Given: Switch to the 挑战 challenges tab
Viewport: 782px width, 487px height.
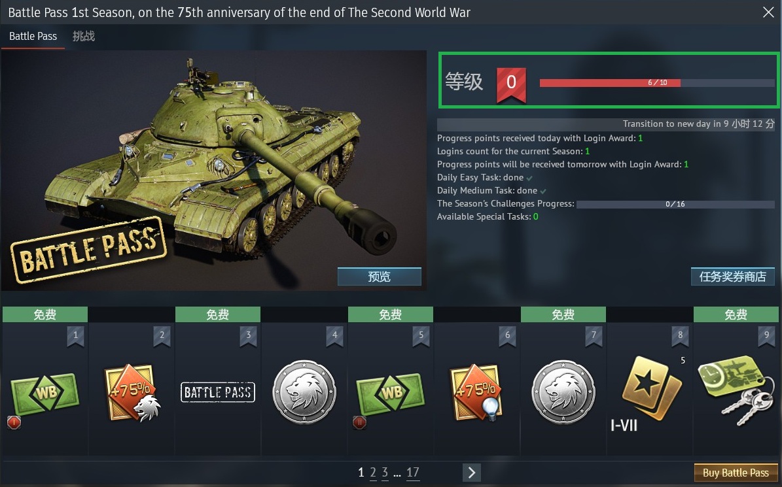Looking at the screenshot, I should [x=83, y=37].
